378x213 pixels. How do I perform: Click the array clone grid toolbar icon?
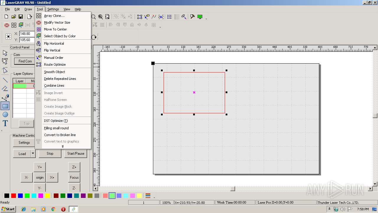(x=14, y=25)
